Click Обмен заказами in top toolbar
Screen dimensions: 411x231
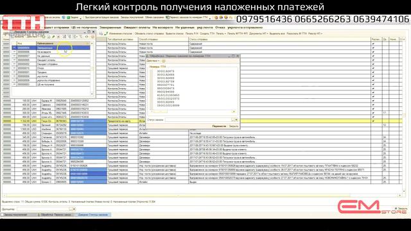pos(155,17)
